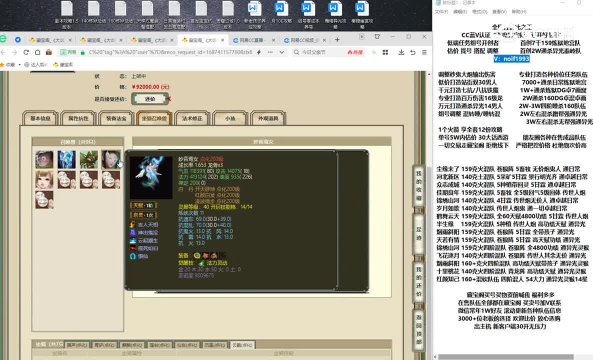The height and width of the screenshot is (360, 593).
Task: Open the 外观道具 tab
Action: (x=268, y=118)
